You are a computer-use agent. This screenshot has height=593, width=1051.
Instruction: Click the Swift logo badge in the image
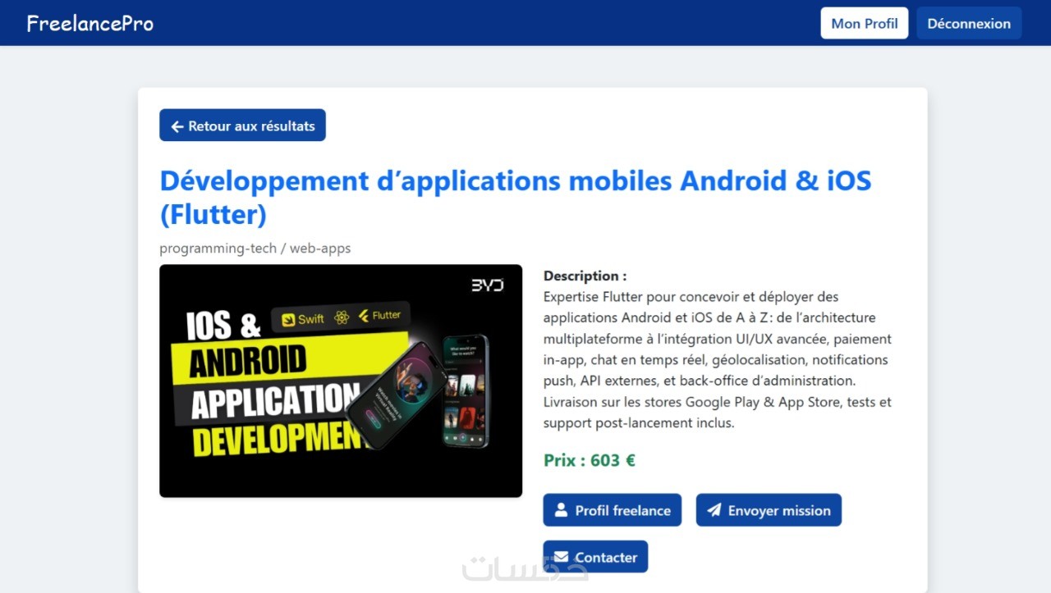point(302,319)
